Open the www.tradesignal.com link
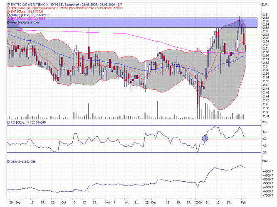 coord(25,22)
